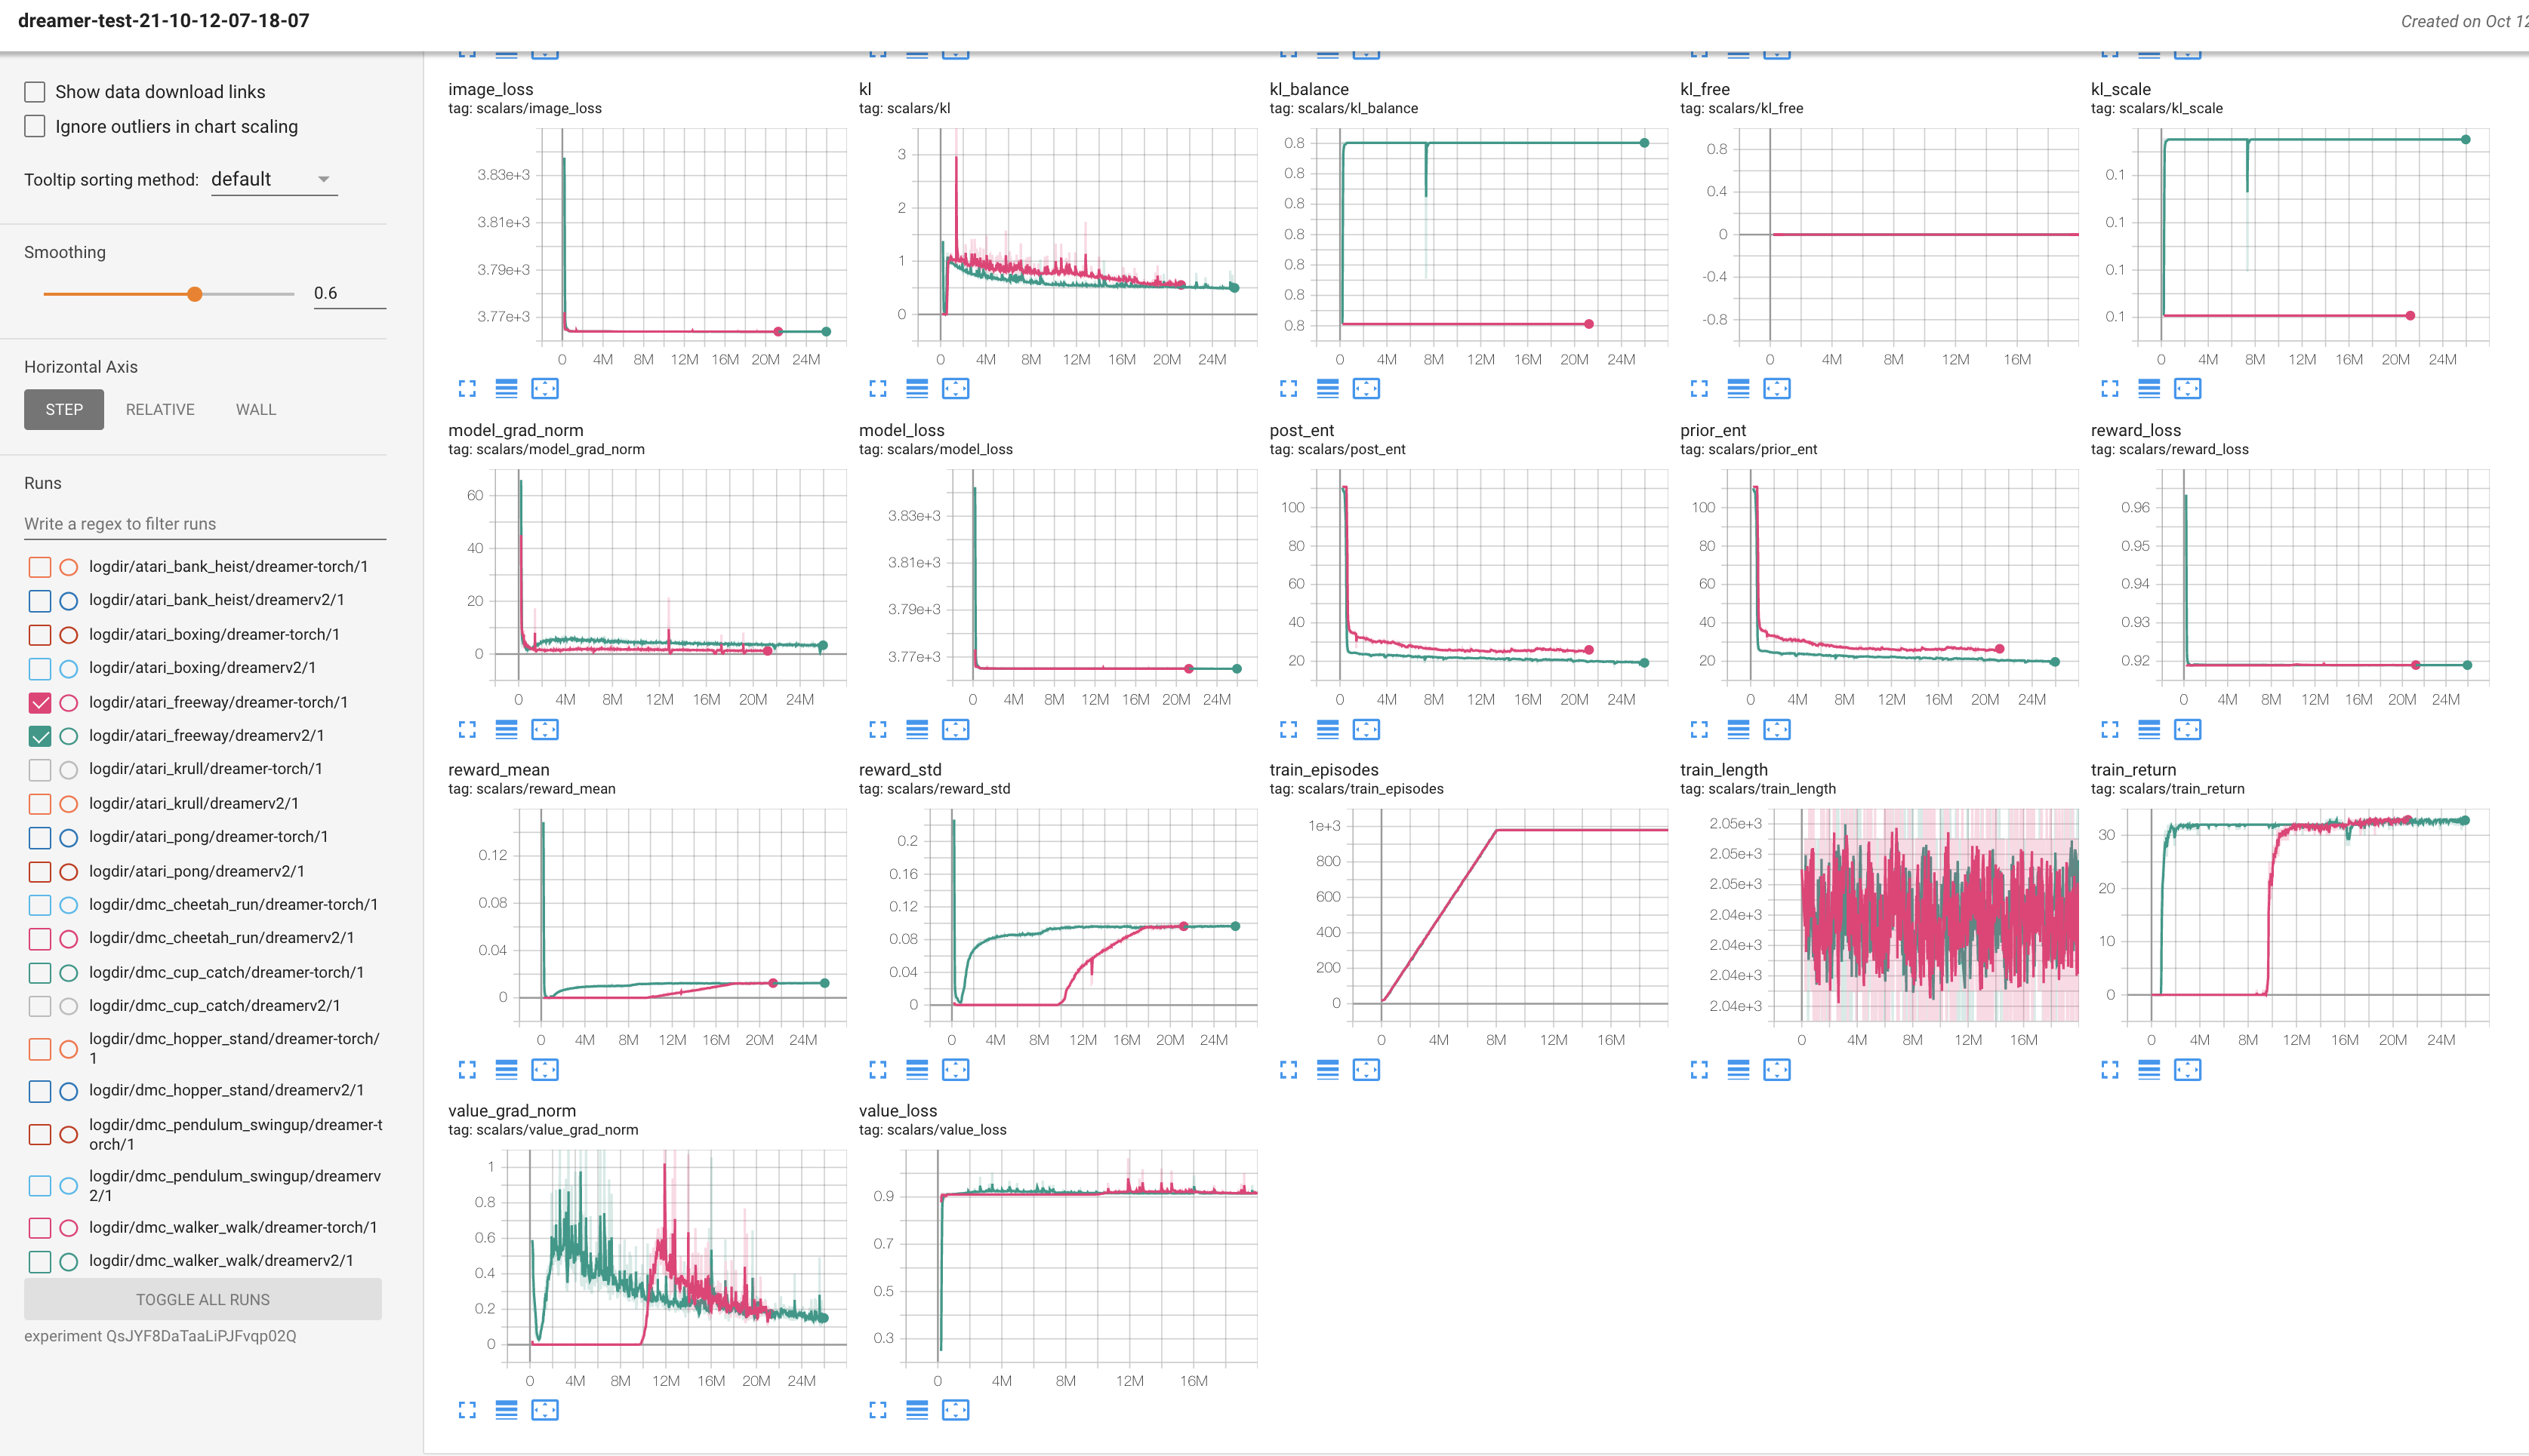Screen dimensions: 2529x1456
Task: Click the reward_std chart title
Action: pyautogui.click(x=899, y=769)
